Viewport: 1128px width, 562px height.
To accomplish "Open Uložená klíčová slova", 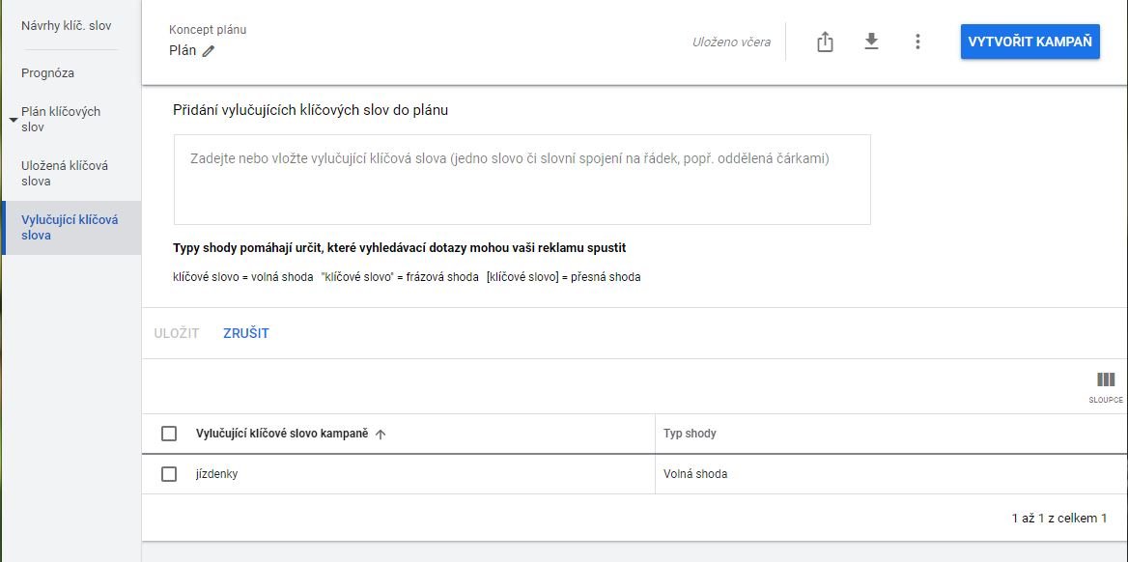I will point(65,174).
